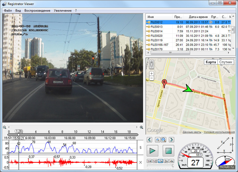The width and height of the screenshot is (238, 172).
Task: Click the key icon beside FILE0013
Action: 148,27
